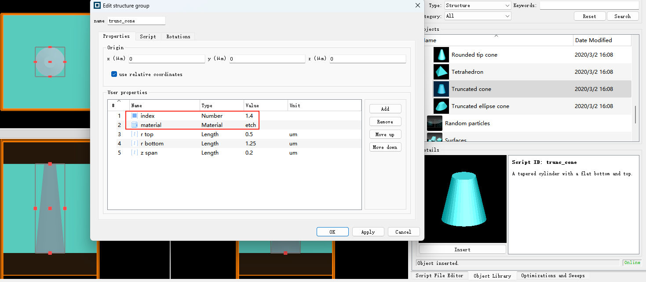Open the Category All dropdown
The image size is (646, 282).
point(477,16)
